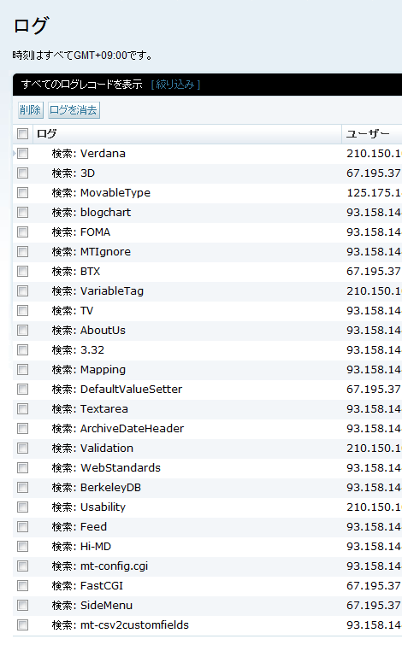The width and height of the screenshot is (402, 645).
Task: Toggle the select-all checkbox in header
Action: pos(22,133)
